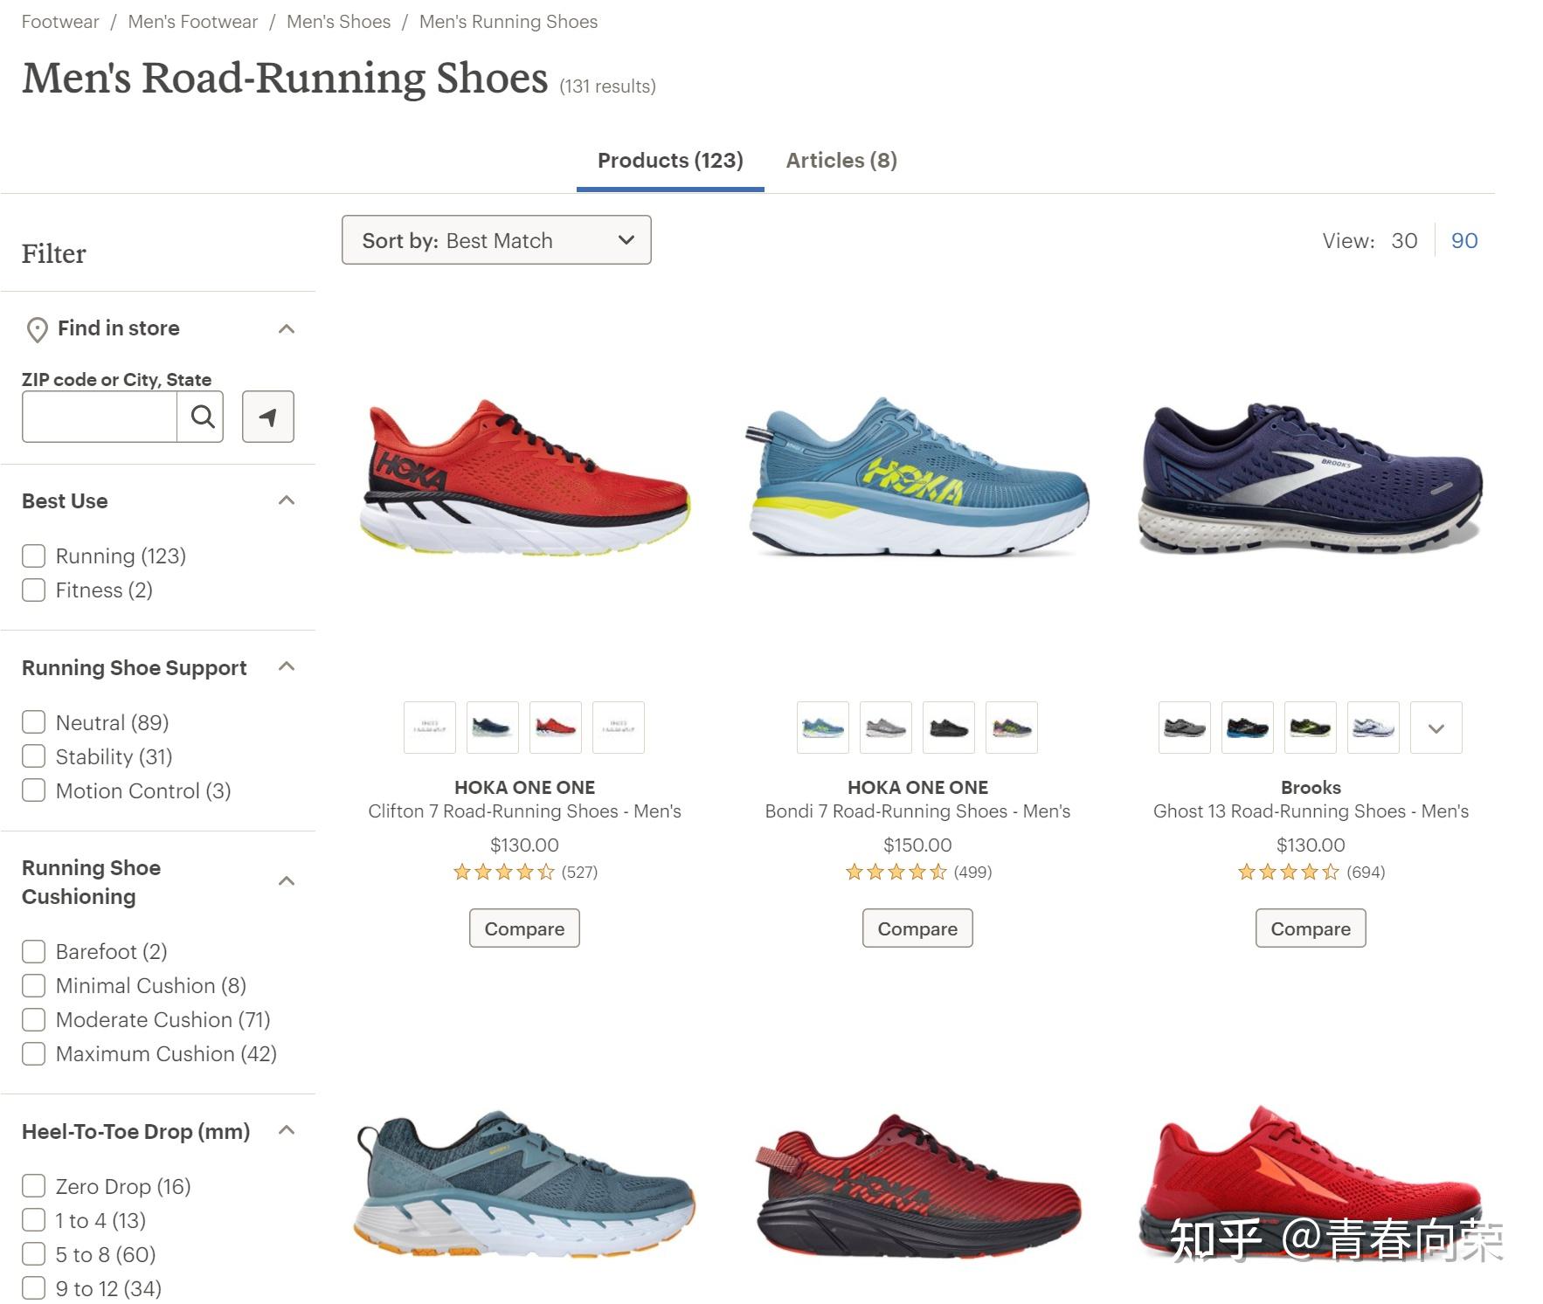Viewport: 1543px width, 1304px height.
Task: Check the 5 to 8 (60) drop option
Action: coord(33,1254)
